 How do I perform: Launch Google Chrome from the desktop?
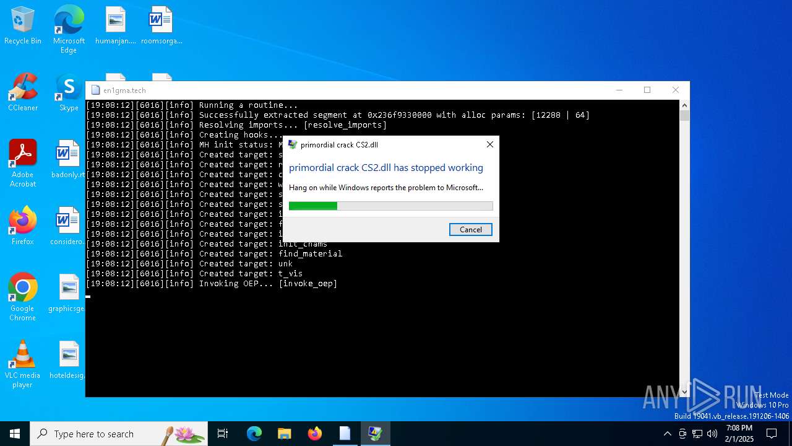tap(23, 297)
